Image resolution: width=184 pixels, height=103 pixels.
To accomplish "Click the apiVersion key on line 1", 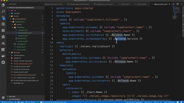I will [64, 8].
